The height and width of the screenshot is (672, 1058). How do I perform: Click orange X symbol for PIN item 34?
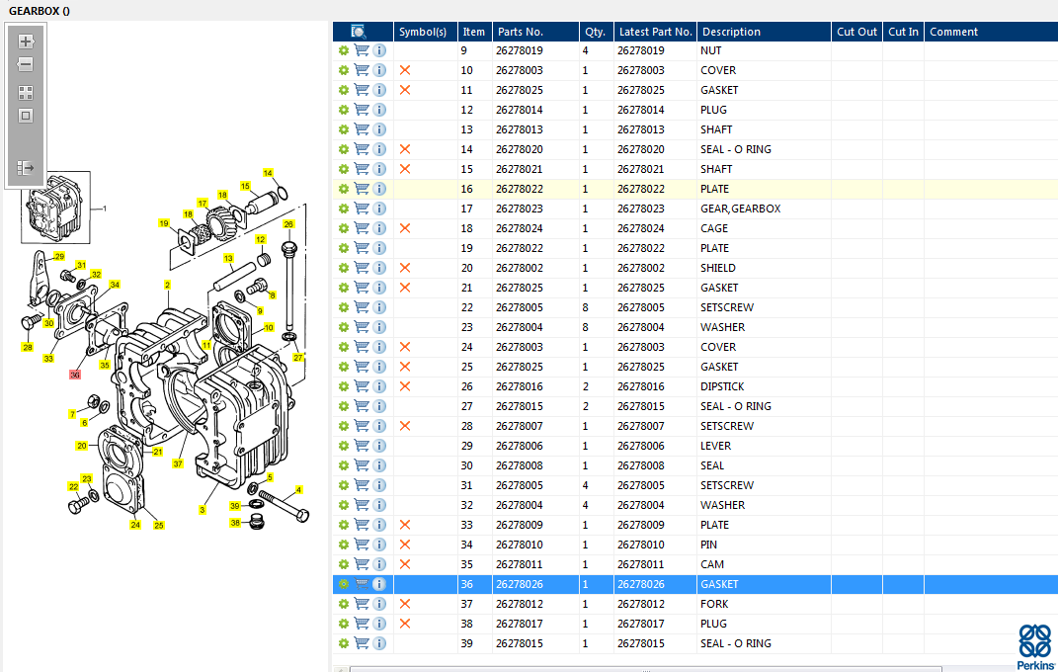pyautogui.click(x=405, y=545)
